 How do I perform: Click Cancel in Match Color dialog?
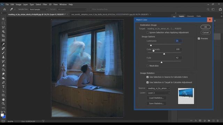click(x=206, y=33)
